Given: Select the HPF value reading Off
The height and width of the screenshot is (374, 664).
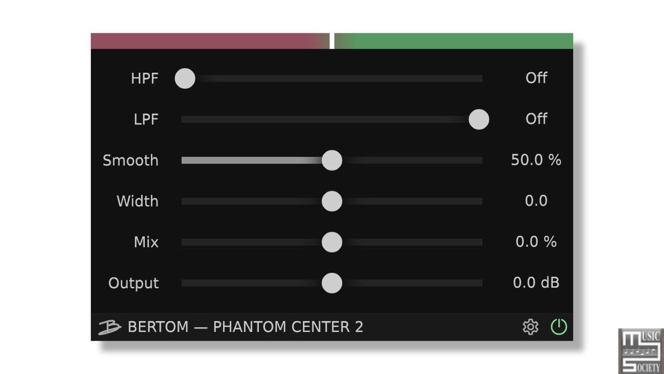Looking at the screenshot, I should click(536, 78).
